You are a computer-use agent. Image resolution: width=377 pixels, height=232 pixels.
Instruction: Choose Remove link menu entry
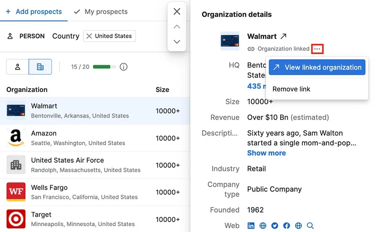pyautogui.click(x=292, y=89)
